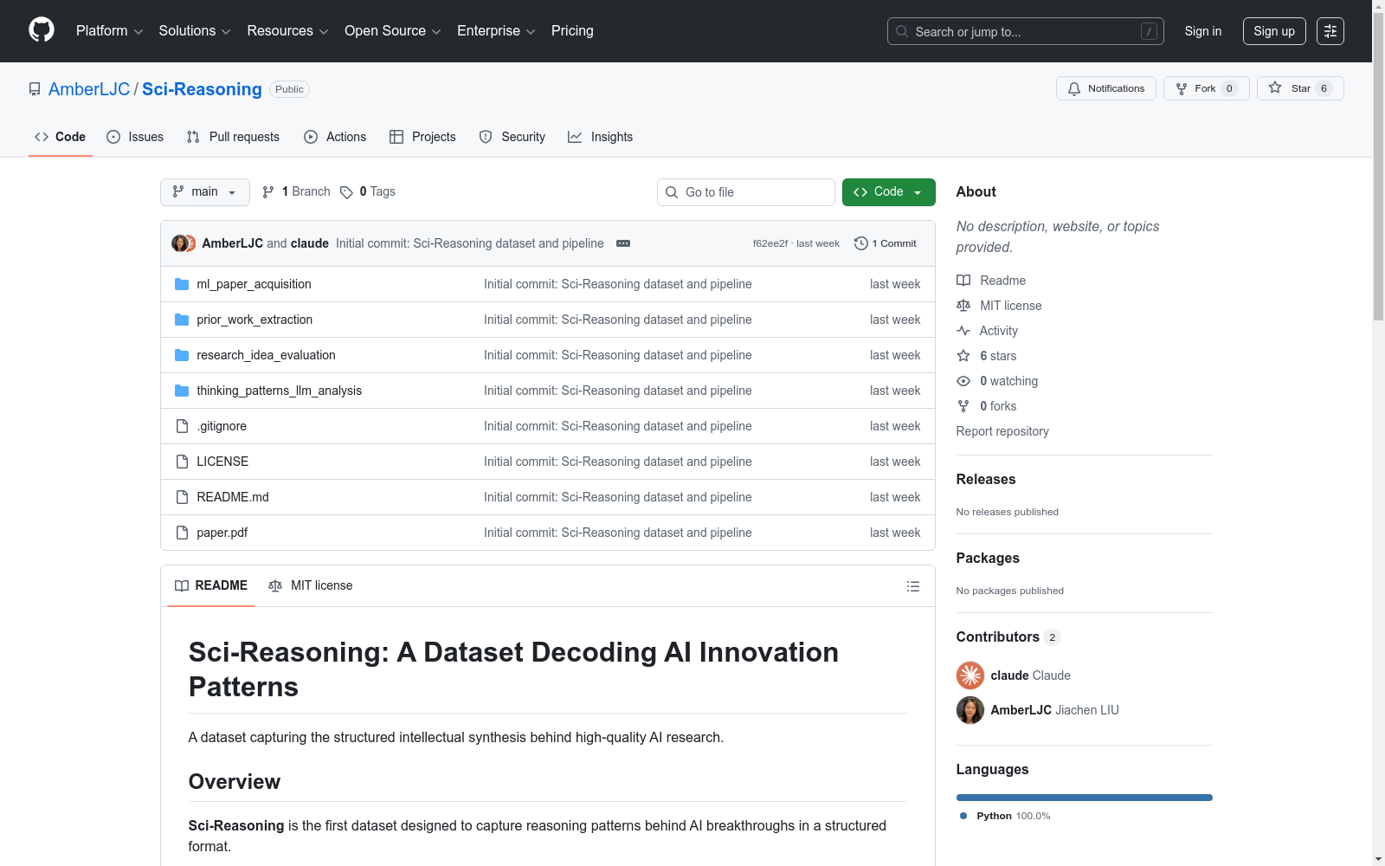
Task: Click the repository icon beside AmberLJC
Action: click(35, 89)
